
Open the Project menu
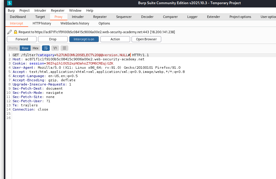coord(25,10)
